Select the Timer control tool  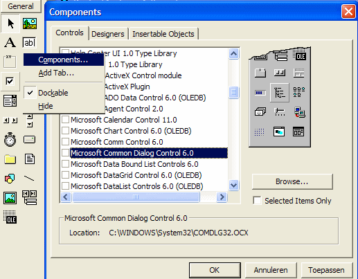[10, 139]
